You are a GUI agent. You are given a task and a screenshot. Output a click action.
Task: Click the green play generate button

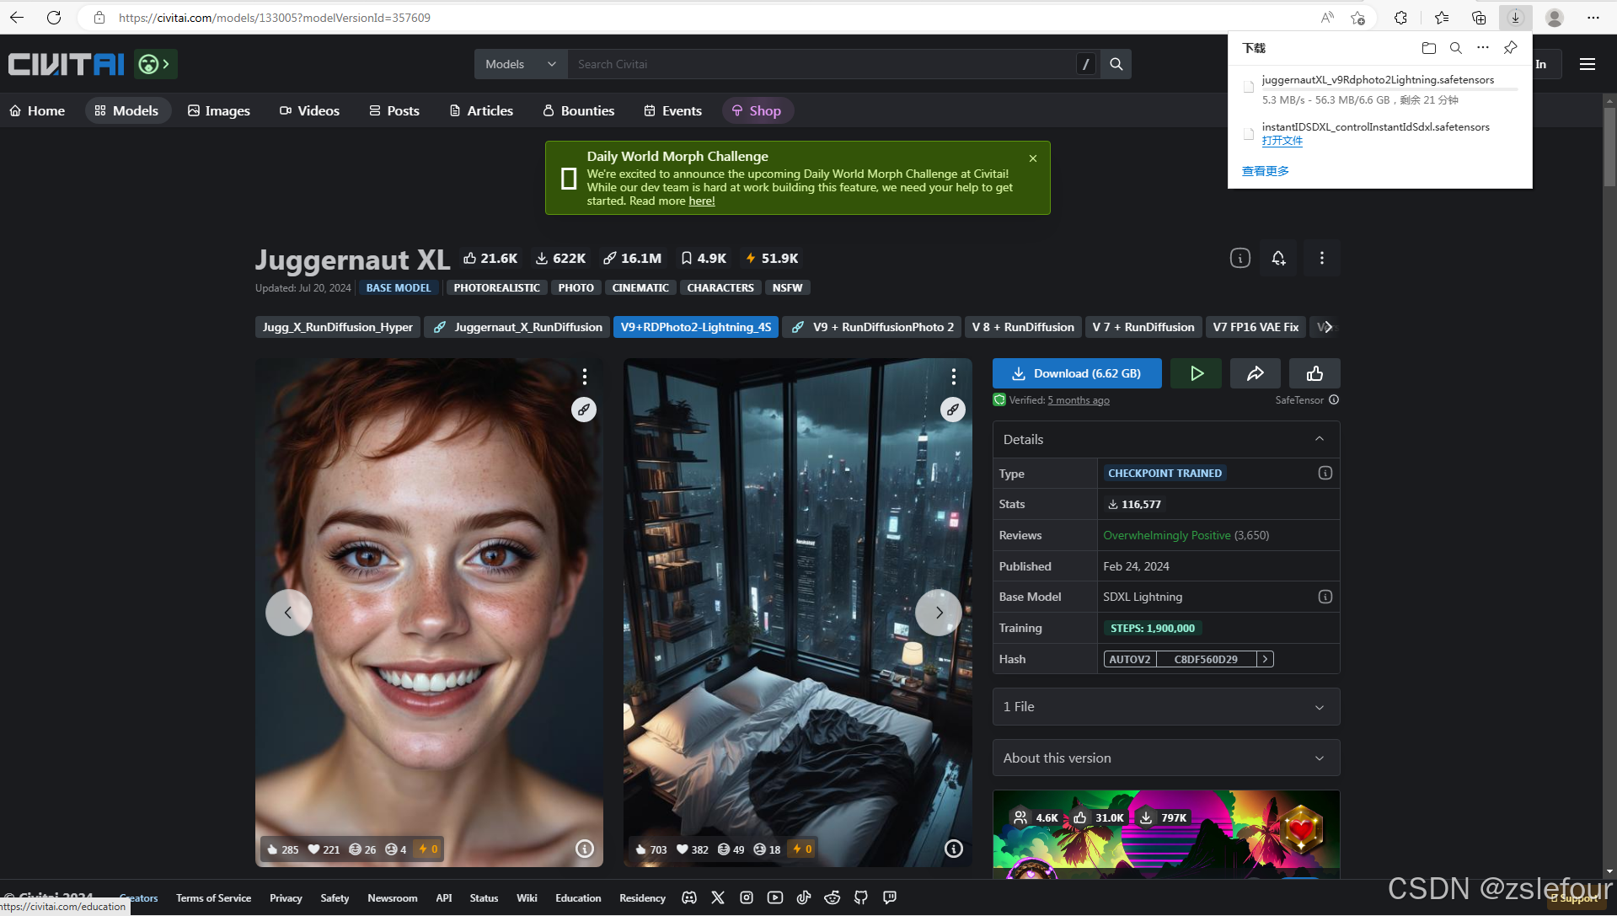click(1196, 373)
